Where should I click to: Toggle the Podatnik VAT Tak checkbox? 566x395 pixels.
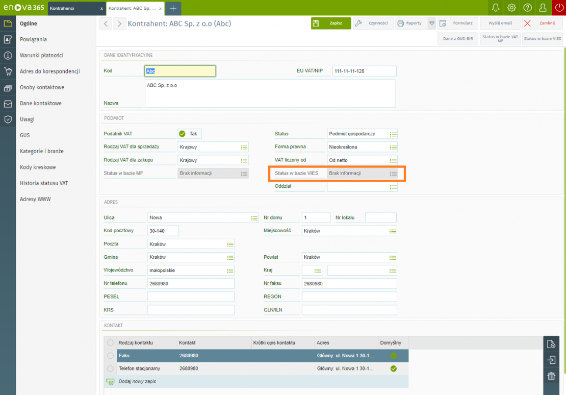[x=183, y=134]
